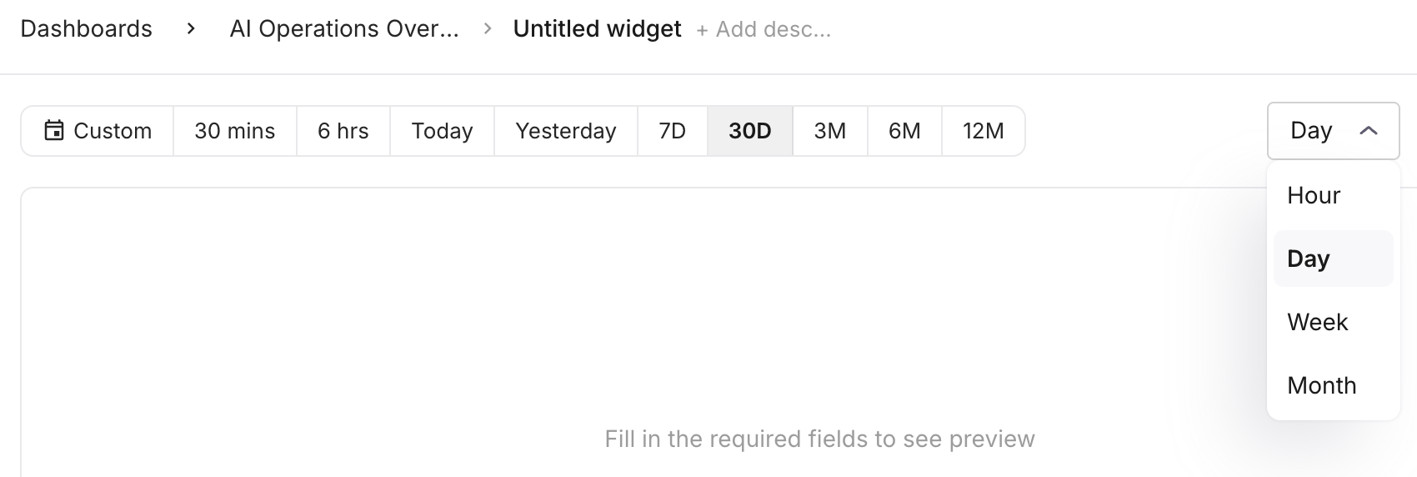This screenshot has width=1417, height=477.
Task: Click the Untitled widget title
Action: 597,29
